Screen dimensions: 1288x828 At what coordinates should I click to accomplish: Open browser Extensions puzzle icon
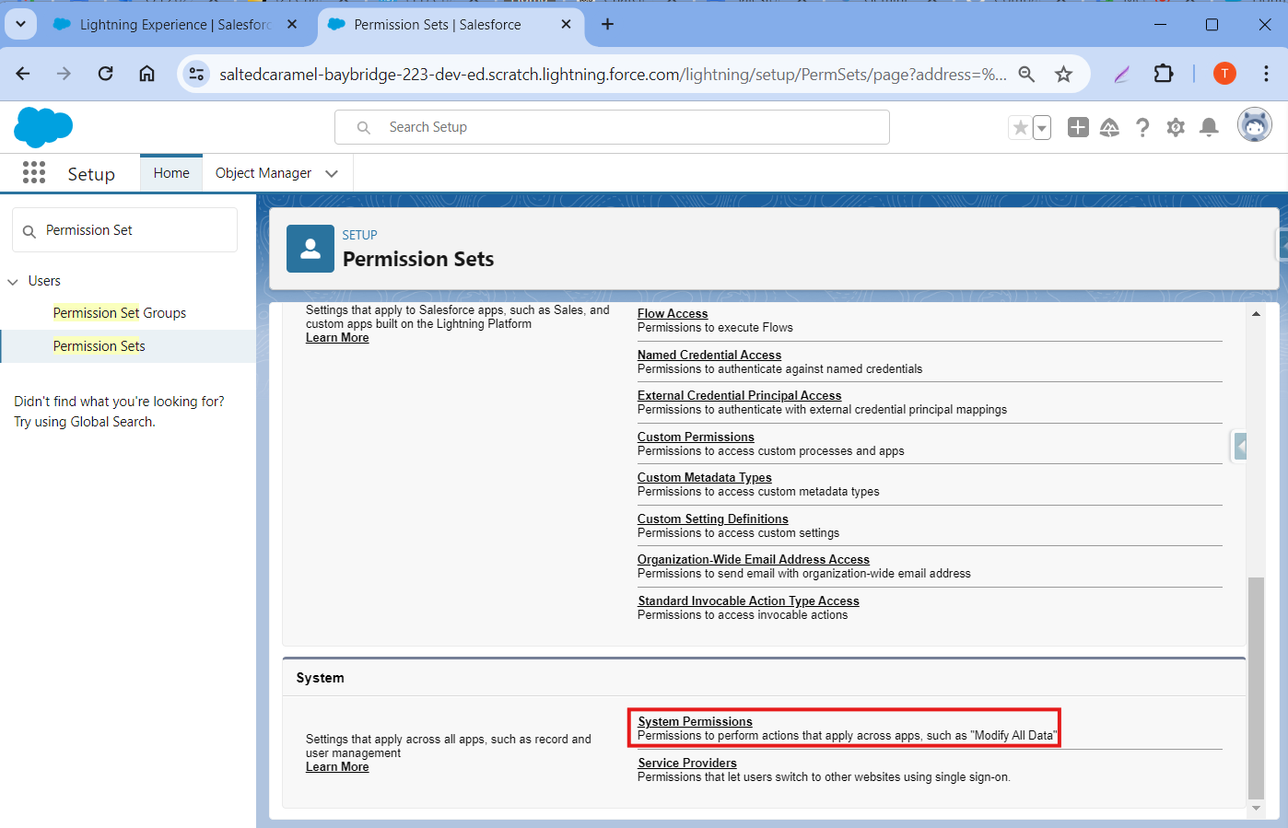click(x=1164, y=74)
